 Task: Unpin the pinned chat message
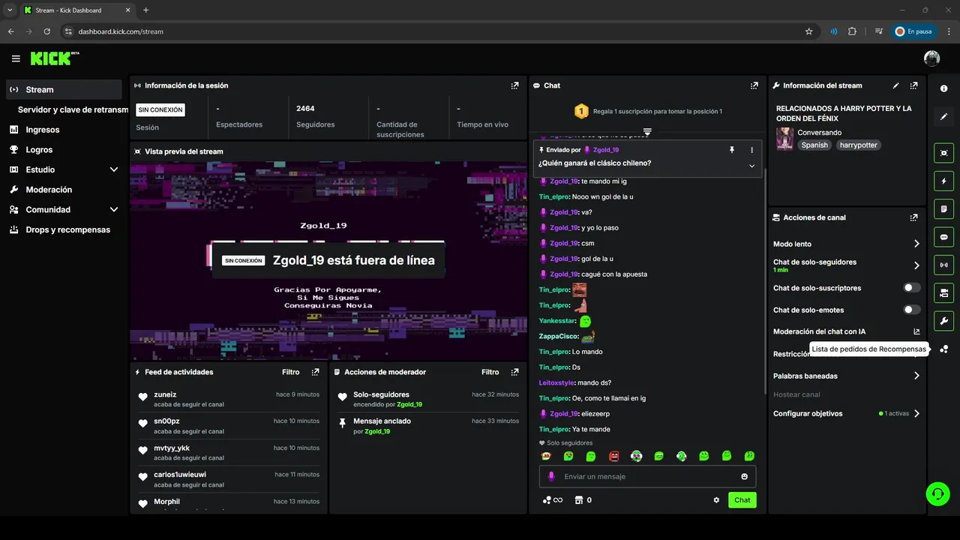click(x=732, y=150)
